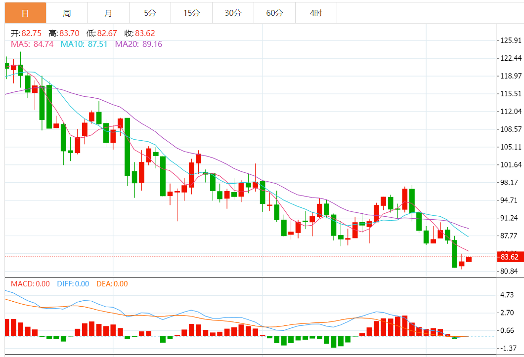Click the -1.37 MACD axis label
Image resolution: width=524 pixels, height=357 pixels.
(x=508, y=348)
